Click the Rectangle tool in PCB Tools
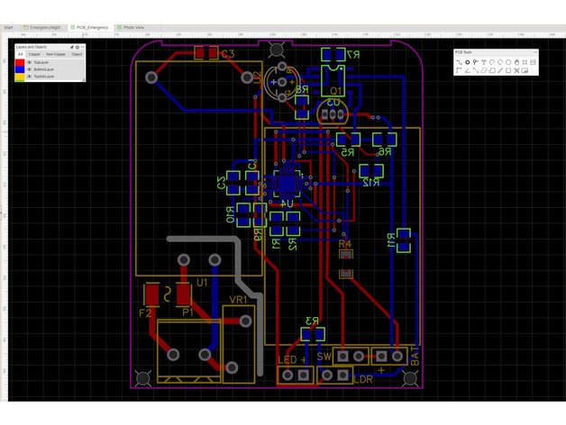 [x=508, y=70]
